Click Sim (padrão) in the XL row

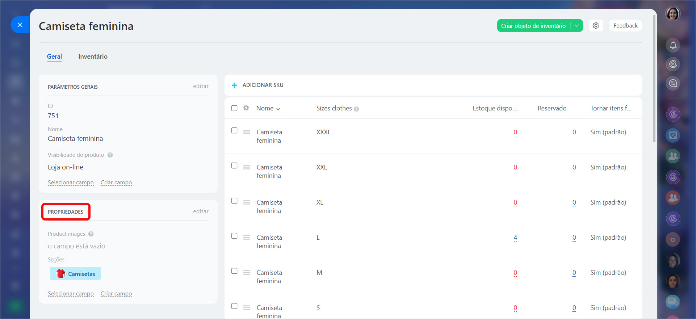click(608, 202)
